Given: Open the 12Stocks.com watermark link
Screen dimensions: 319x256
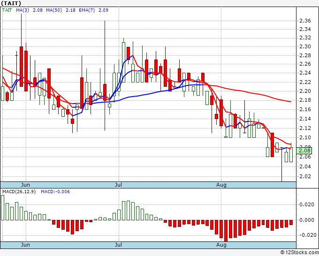Looking at the screenshot, I should (x=301, y=253).
